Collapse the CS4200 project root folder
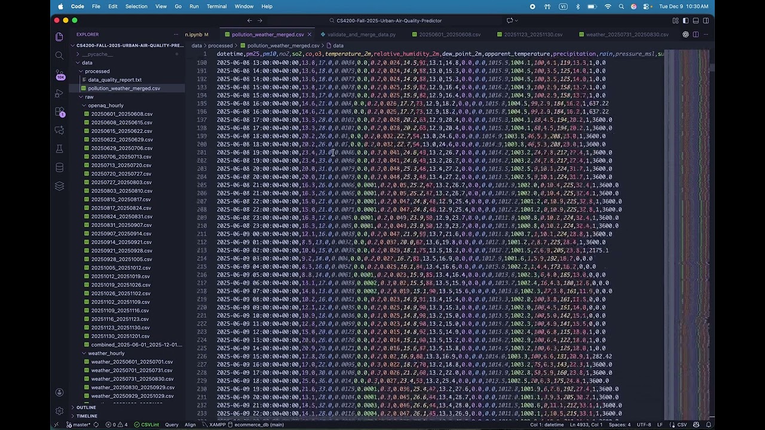The height and width of the screenshot is (430, 765). pyautogui.click(x=74, y=45)
